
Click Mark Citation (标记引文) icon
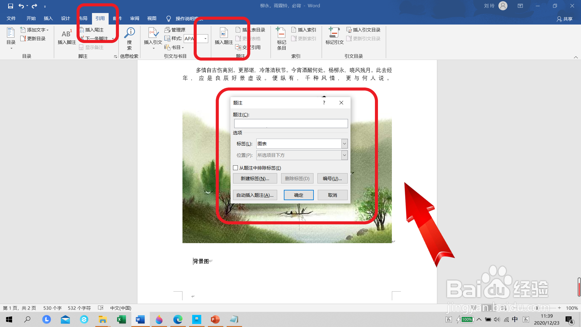[x=334, y=36]
